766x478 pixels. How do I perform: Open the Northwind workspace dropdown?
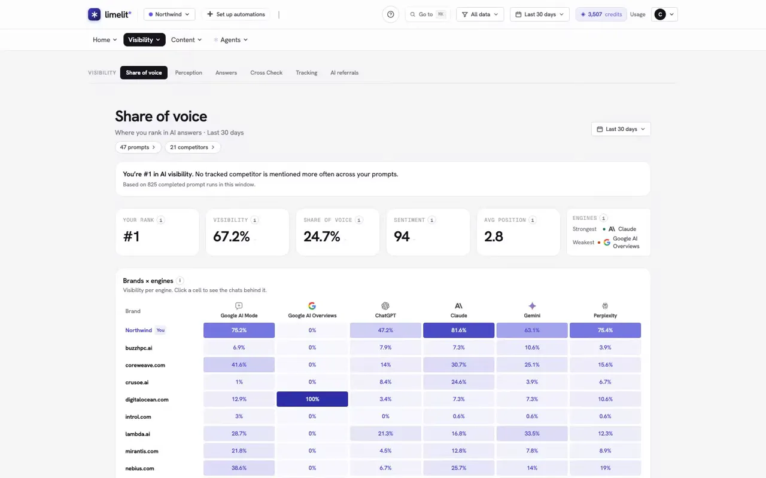coord(169,14)
